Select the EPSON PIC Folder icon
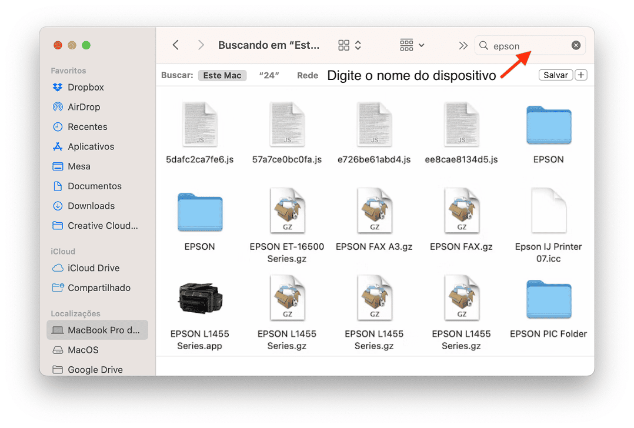Screen dimensions: 634x428 549,299
